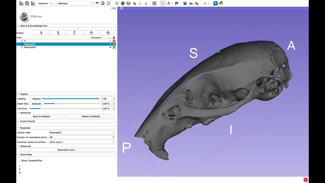This screenshot has width=325, height=183.
Task: Click the color/window-level toolbar icon
Action: click(177, 3)
